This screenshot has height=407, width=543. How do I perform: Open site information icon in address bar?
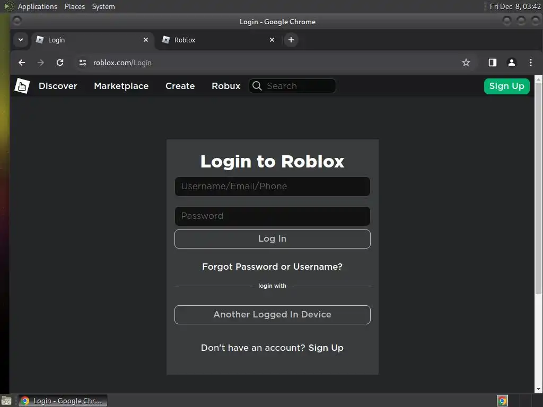(82, 63)
